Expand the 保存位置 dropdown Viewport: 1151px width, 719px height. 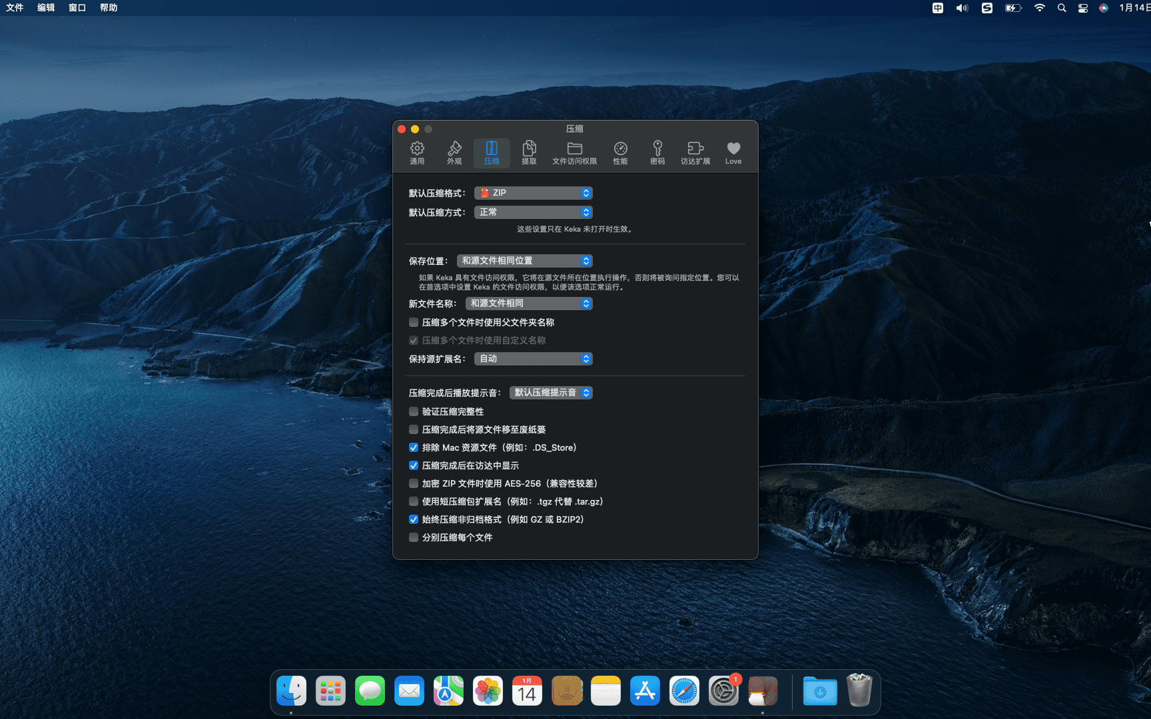[x=524, y=261]
